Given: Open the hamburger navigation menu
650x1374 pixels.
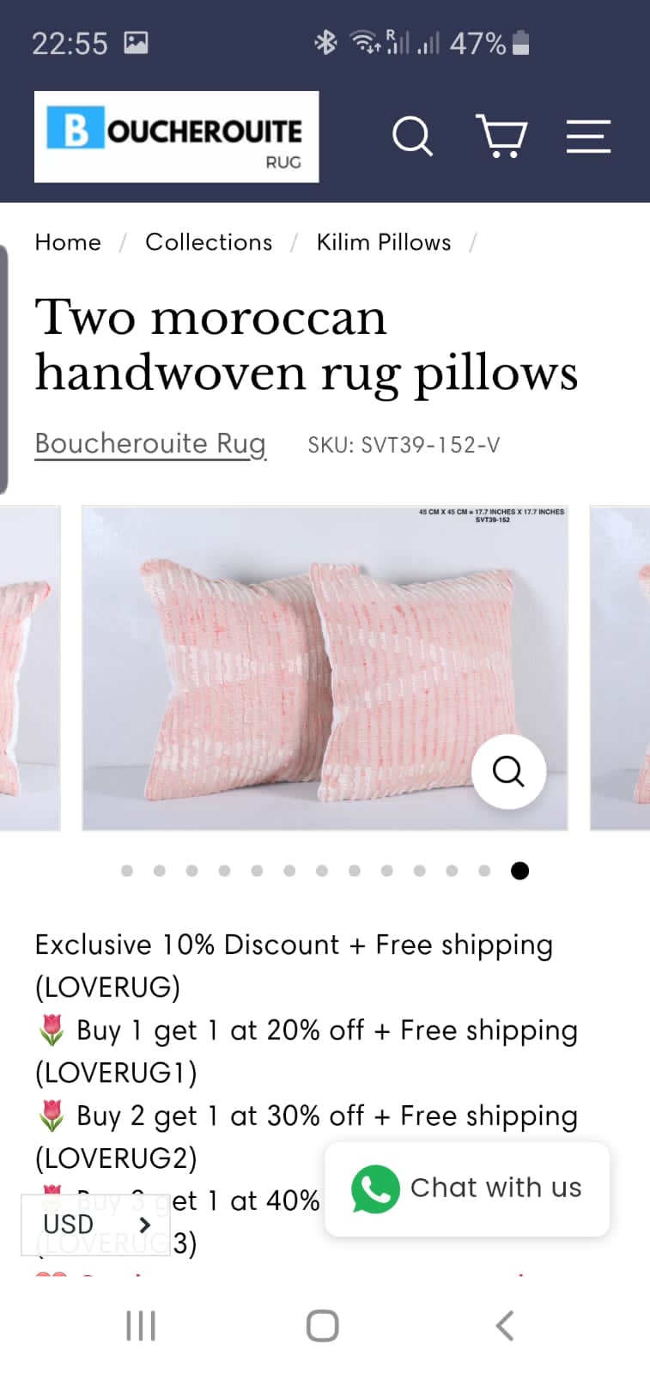Looking at the screenshot, I should click(588, 137).
